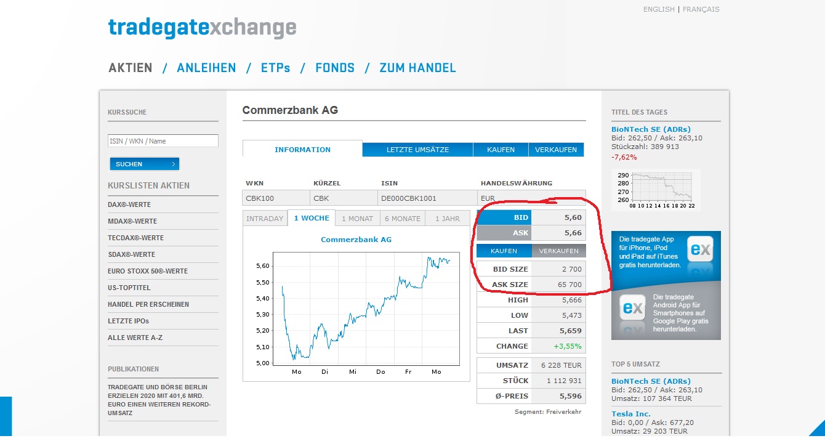Viewport: 825px width, 441px height.
Task: Focus the ISIN / WKN / Name search field
Action: click(163, 141)
